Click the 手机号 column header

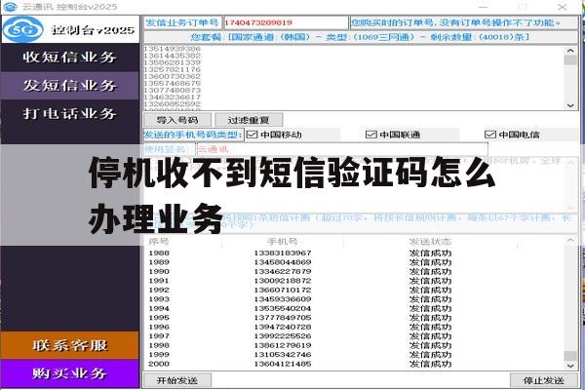[283, 242]
